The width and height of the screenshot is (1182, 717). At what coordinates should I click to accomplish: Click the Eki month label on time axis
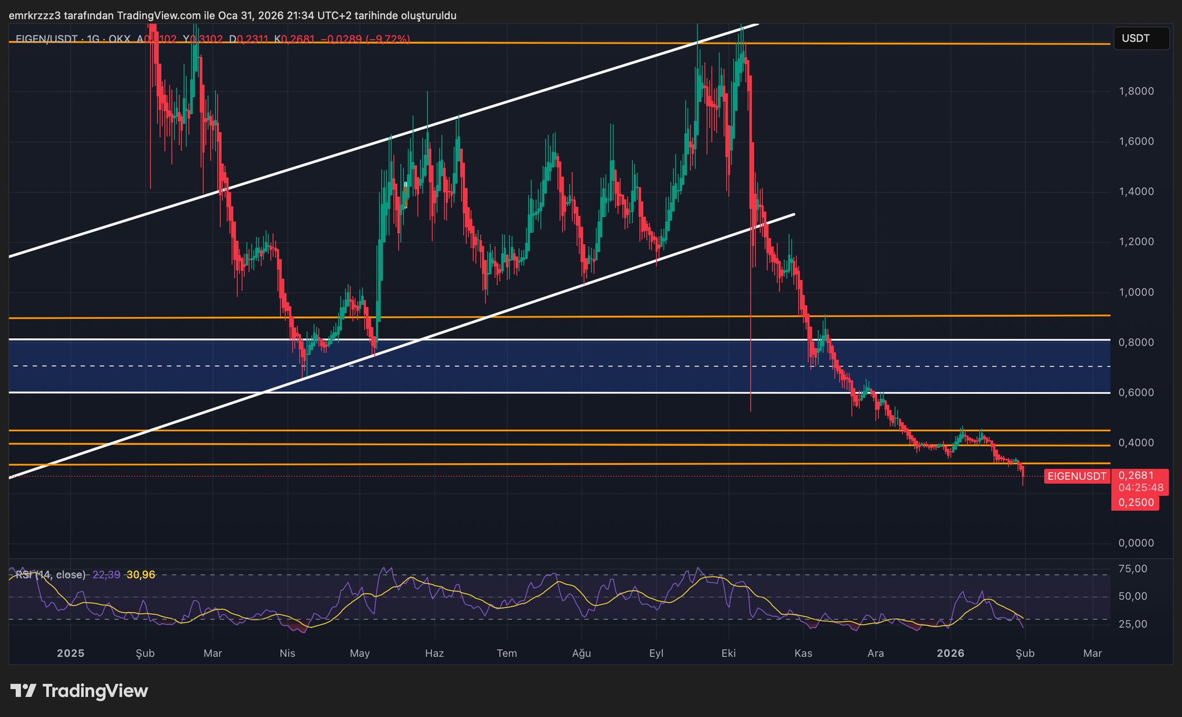pos(729,653)
